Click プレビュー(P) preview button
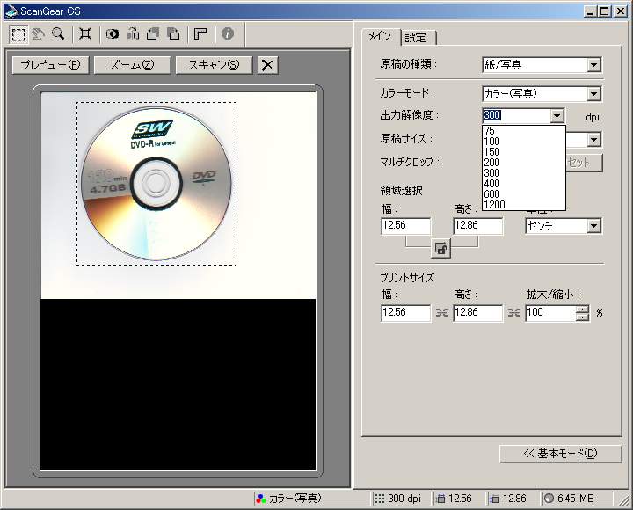633x510 pixels. [x=50, y=65]
